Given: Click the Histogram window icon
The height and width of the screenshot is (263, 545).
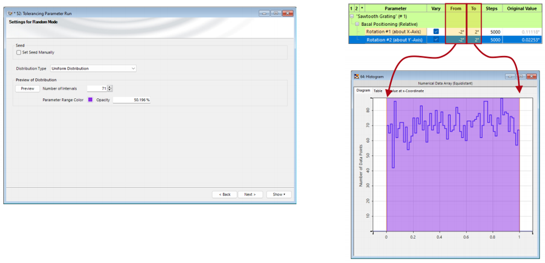Looking at the screenshot, I should [356, 76].
